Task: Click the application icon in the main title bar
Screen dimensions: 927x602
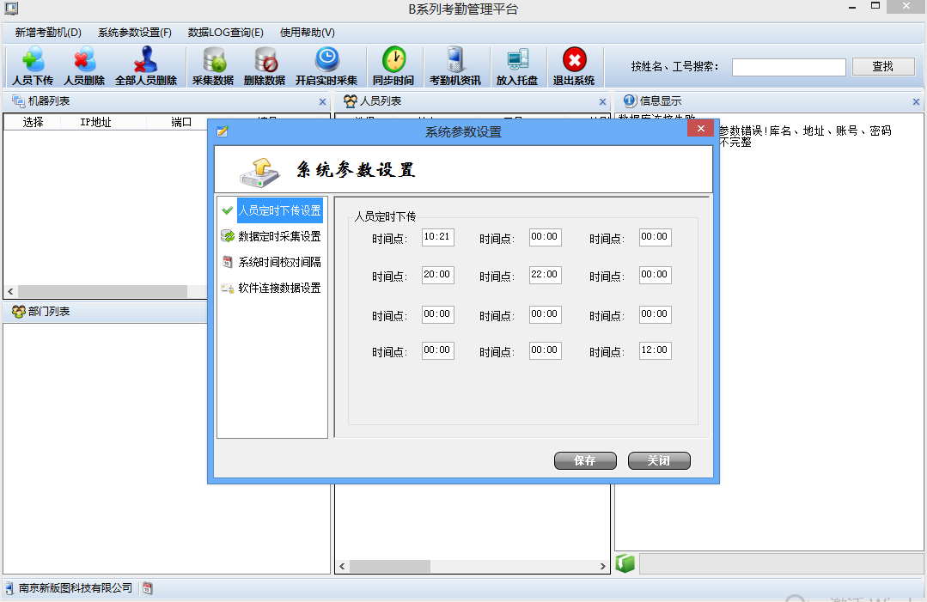Action: [x=11, y=9]
